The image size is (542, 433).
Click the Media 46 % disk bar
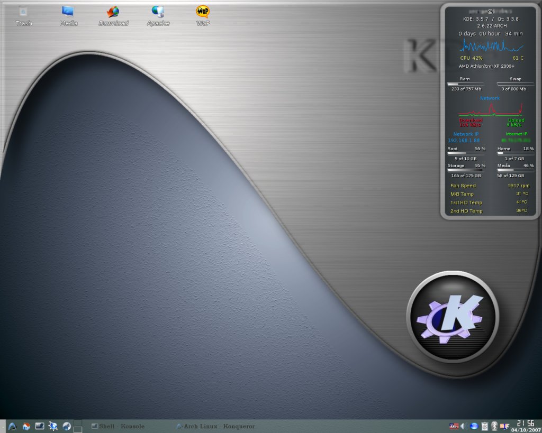coord(516,170)
